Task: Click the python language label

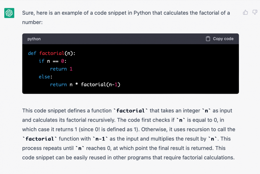Action: [x=34, y=39]
